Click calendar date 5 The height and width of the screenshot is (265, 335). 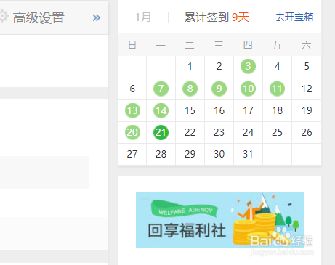(x=307, y=66)
